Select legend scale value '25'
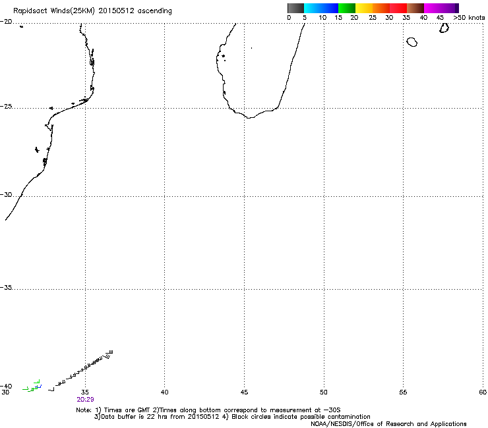The height and width of the screenshot is (428, 488). [x=373, y=18]
